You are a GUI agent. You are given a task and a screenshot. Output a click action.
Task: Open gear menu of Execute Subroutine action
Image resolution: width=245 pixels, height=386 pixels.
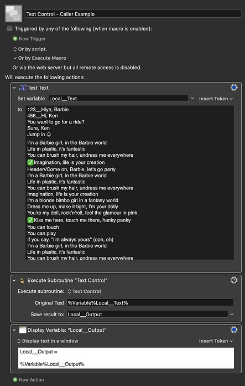coord(234,280)
